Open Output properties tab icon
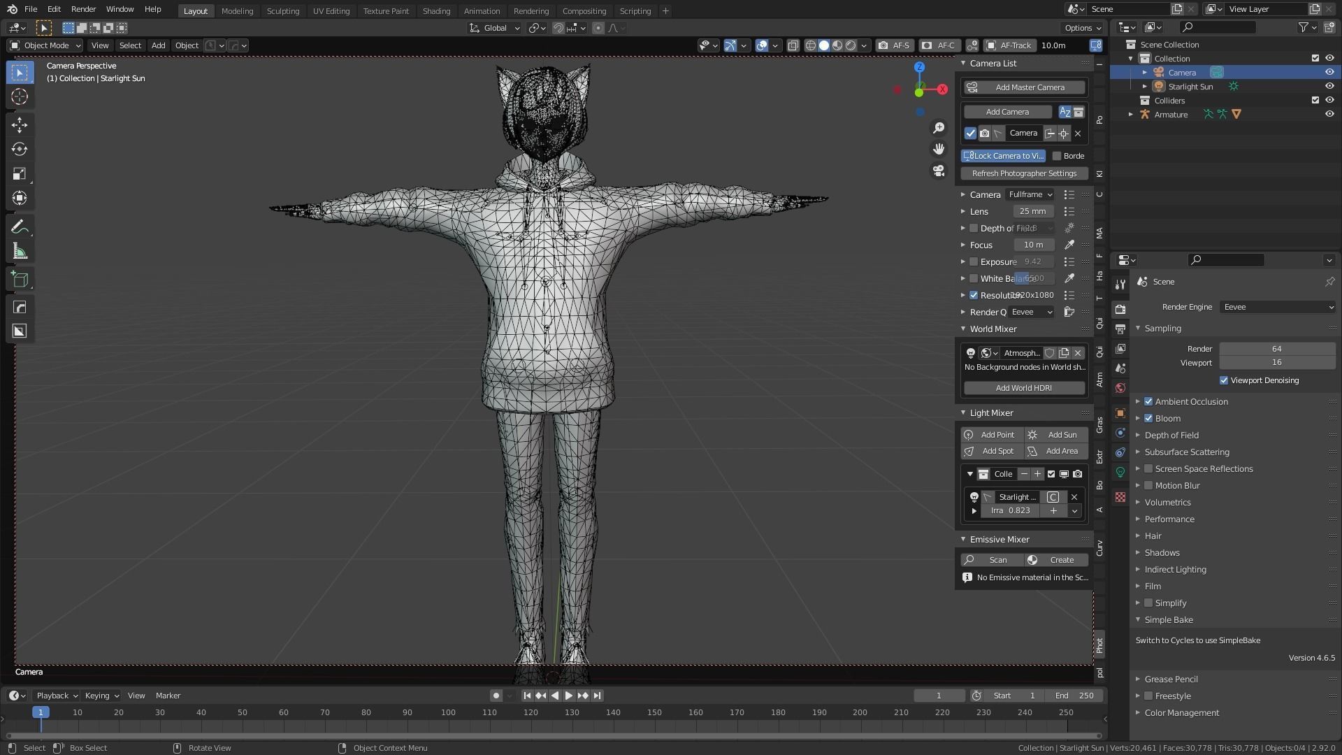The image size is (1342, 755). (1120, 329)
